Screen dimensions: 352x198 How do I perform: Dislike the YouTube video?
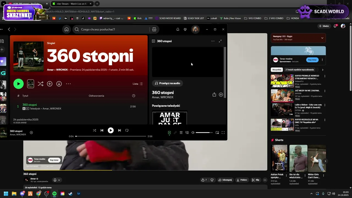(212, 180)
